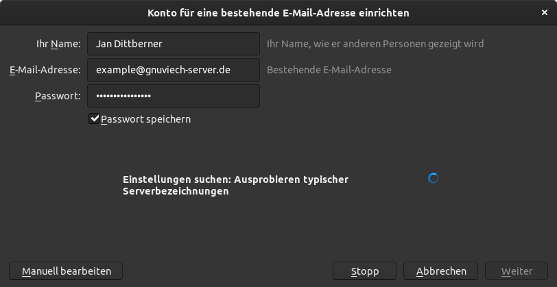
Task: Click the Manuell bearbeiten button
Action: pos(66,271)
